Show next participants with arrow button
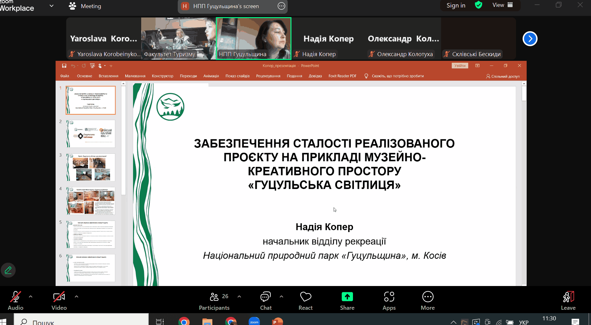The image size is (591, 325). coord(530,39)
